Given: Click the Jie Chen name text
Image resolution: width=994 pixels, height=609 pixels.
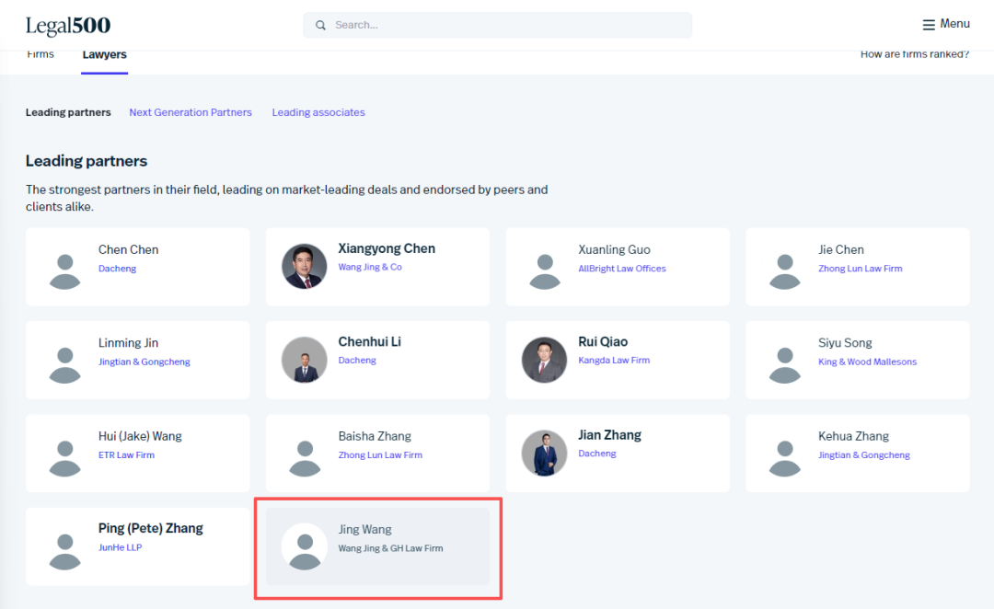Looking at the screenshot, I should [x=841, y=249].
